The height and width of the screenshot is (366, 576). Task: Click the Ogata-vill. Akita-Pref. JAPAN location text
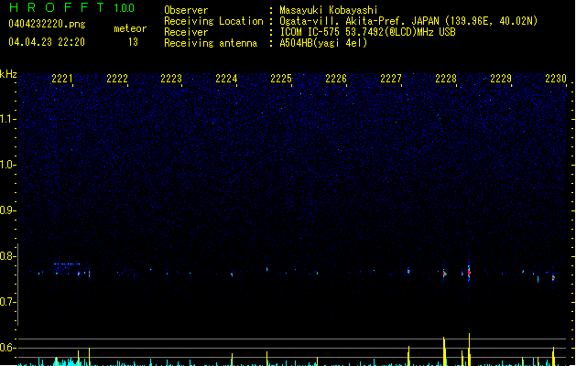(408, 21)
